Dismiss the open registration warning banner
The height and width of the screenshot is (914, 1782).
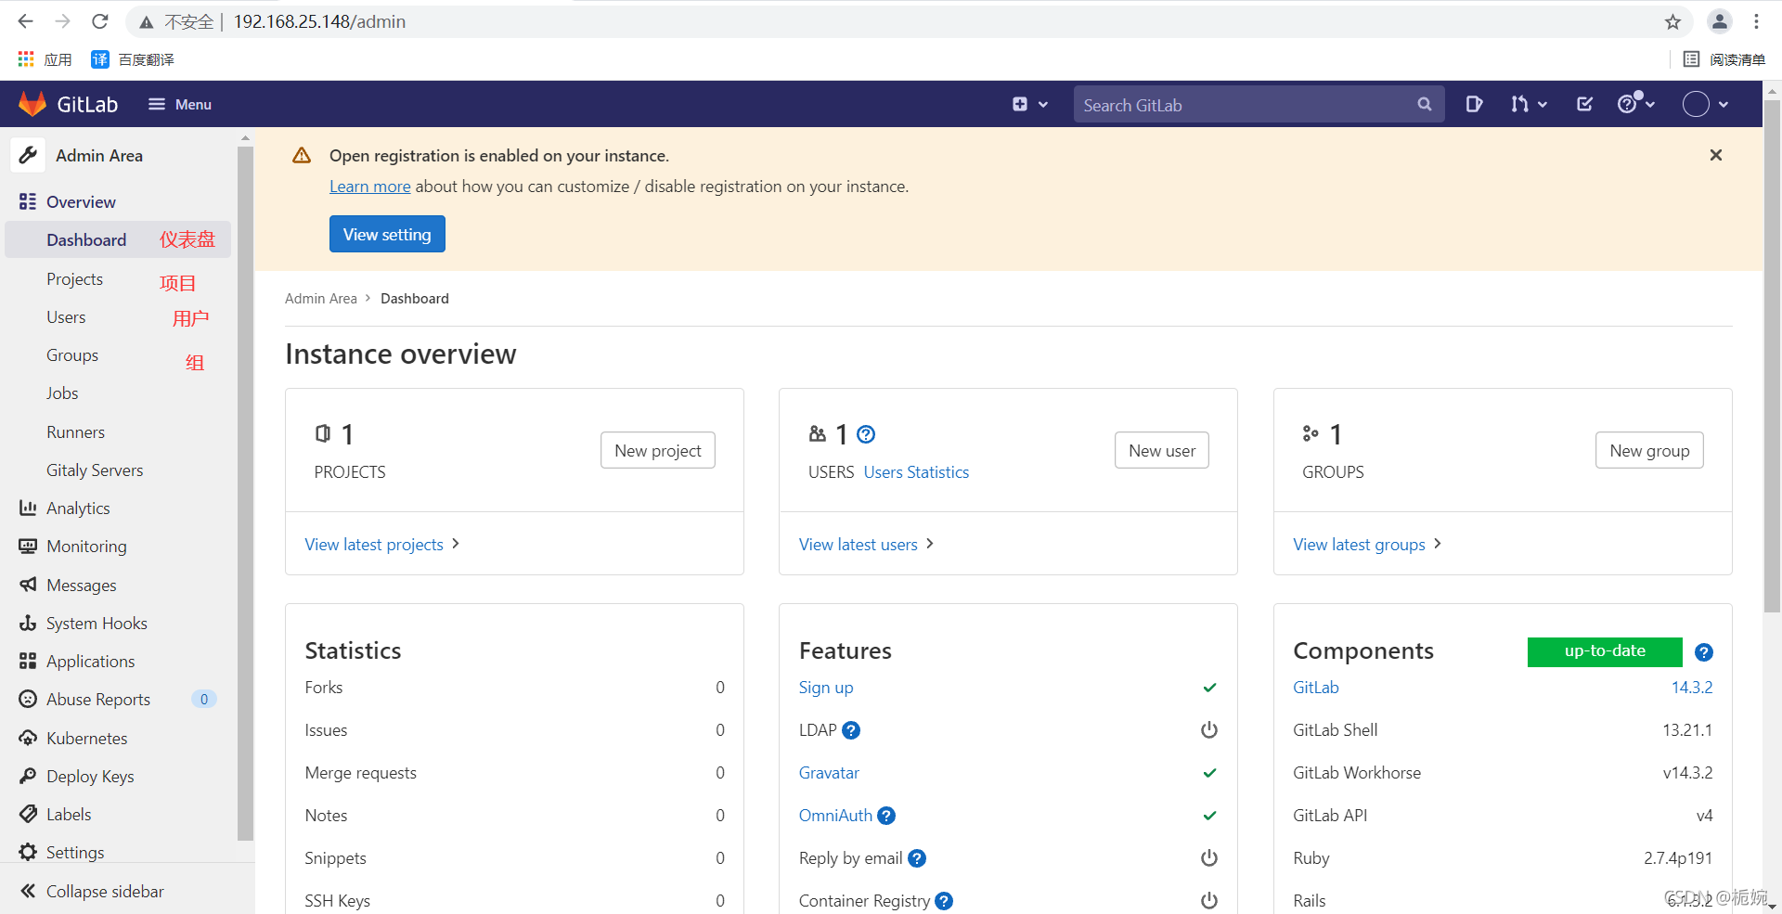tap(1716, 155)
